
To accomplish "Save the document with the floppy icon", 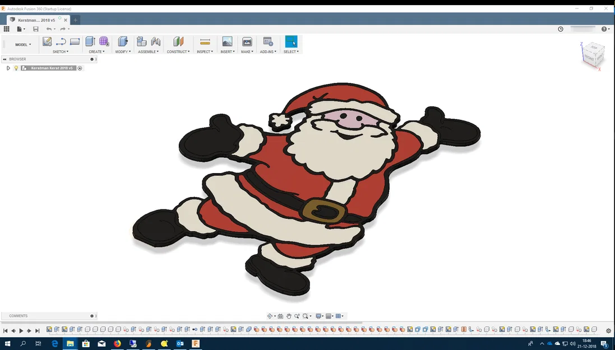I will (36, 29).
